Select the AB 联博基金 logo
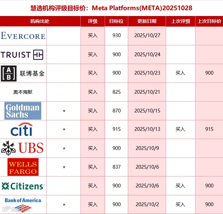The width and height of the screenshot is (223, 214). point(23,74)
